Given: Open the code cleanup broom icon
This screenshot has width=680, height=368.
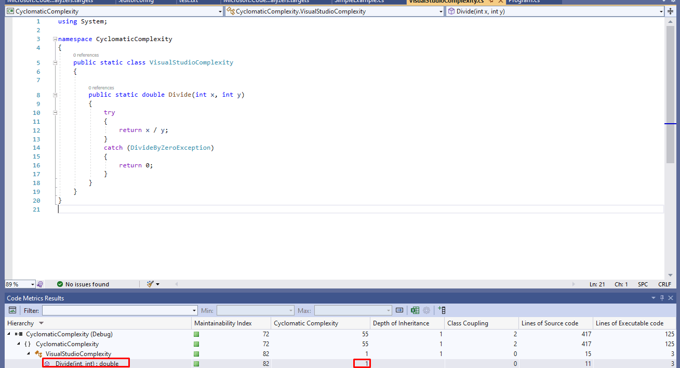Looking at the screenshot, I should 150,284.
